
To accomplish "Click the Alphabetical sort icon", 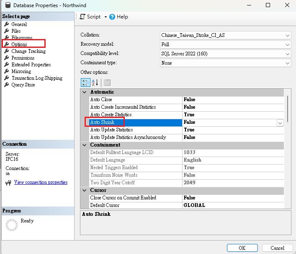I will (95, 82).
